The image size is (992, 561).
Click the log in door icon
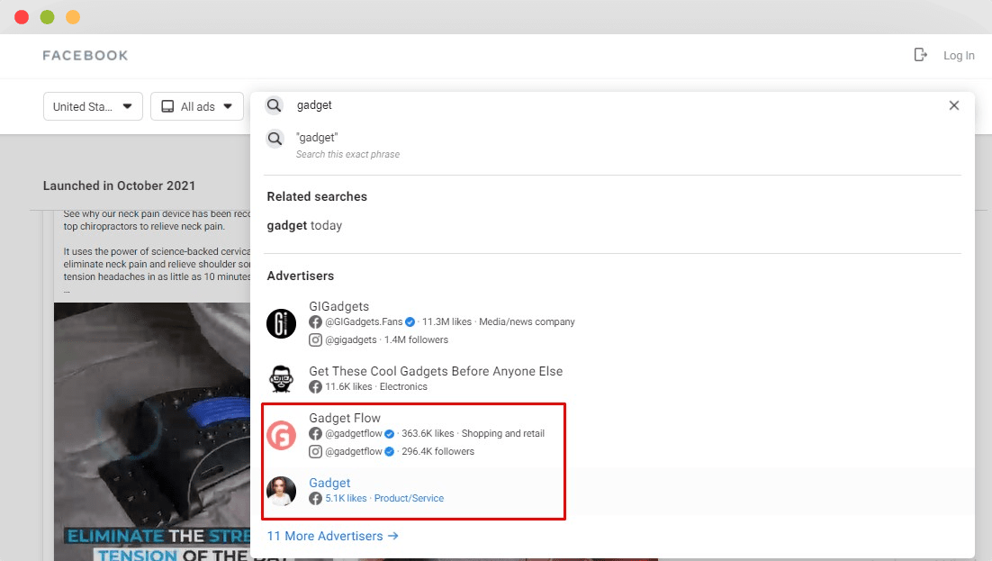[x=921, y=55]
